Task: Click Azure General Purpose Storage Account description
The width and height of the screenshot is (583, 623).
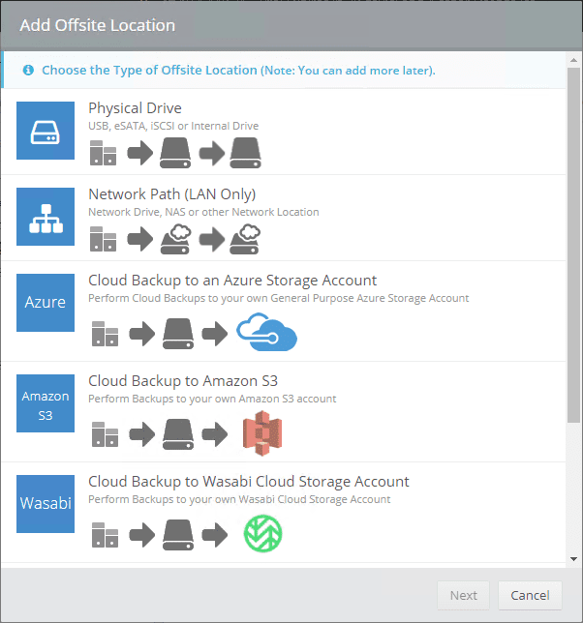Action: [278, 298]
